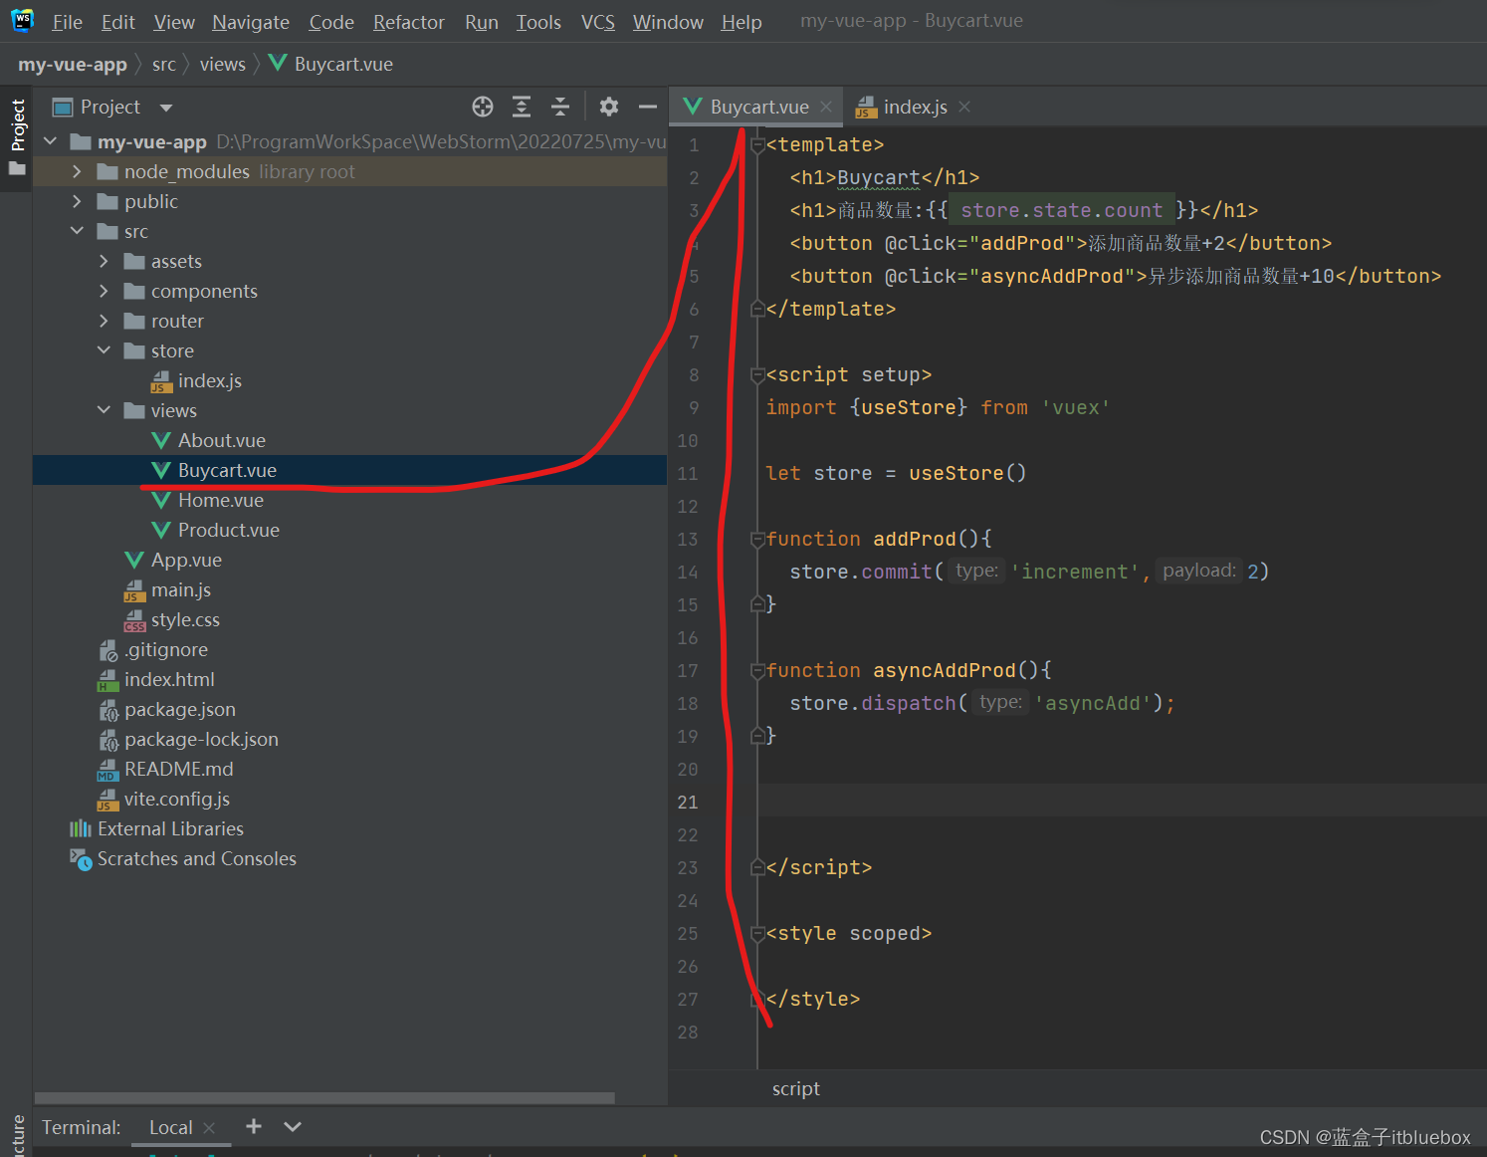Click the Project panel horizontal scrollbar
The height and width of the screenshot is (1157, 1487).
tap(324, 1097)
